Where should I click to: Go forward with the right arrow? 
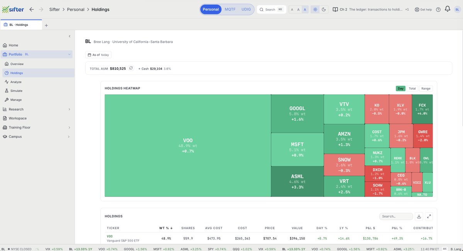[x=41, y=9]
